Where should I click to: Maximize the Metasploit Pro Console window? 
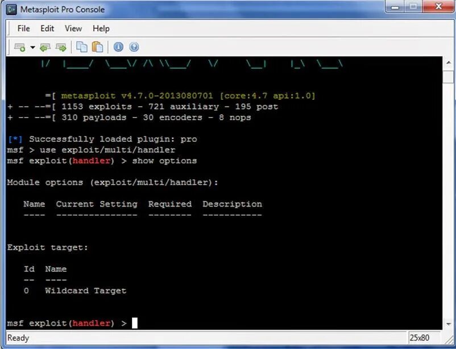point(413,7)
